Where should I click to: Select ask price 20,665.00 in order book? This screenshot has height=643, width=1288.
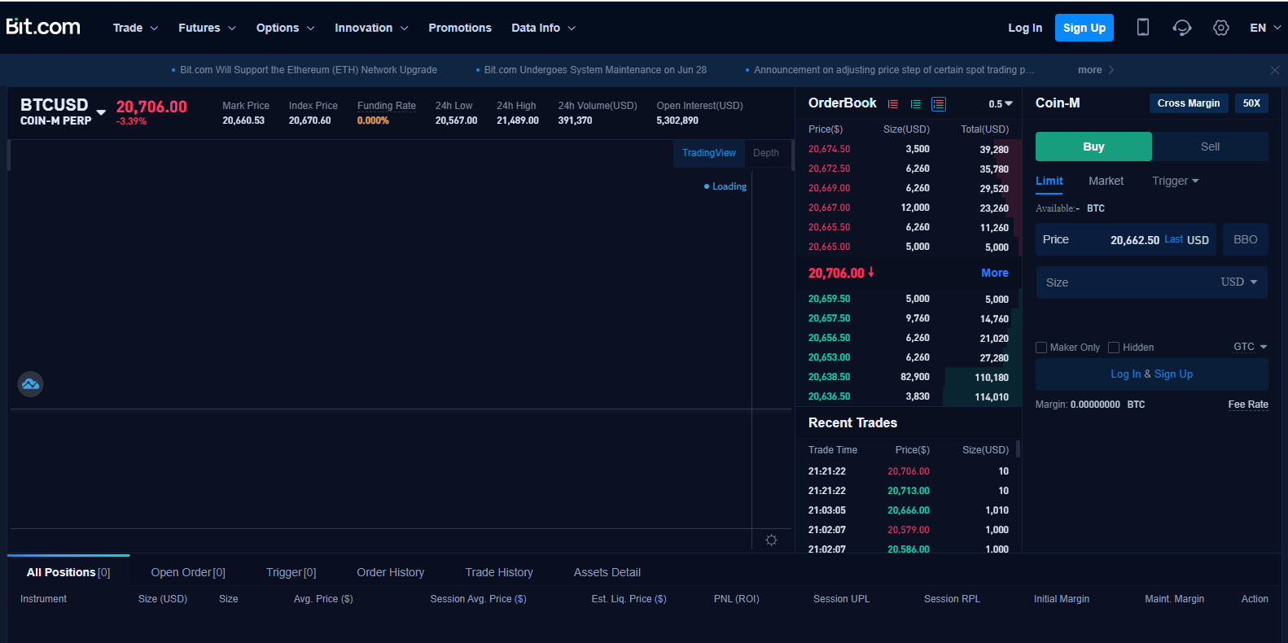tap(829, 247)
